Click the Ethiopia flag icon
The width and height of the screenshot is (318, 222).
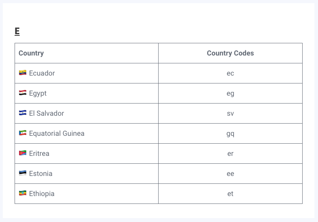(x=22, y=193)
